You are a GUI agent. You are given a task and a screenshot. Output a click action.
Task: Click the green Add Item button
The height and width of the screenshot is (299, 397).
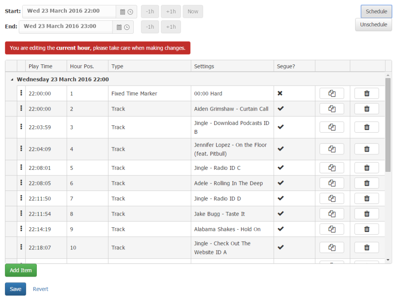(x=21, y=270)
